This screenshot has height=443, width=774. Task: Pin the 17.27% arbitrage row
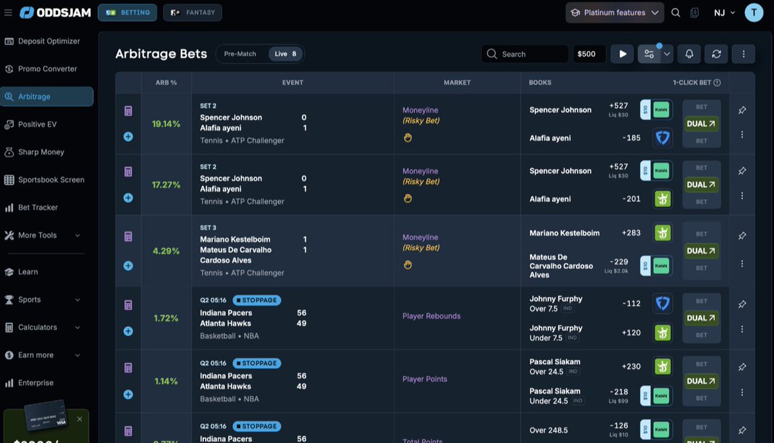tap(742, 171)
